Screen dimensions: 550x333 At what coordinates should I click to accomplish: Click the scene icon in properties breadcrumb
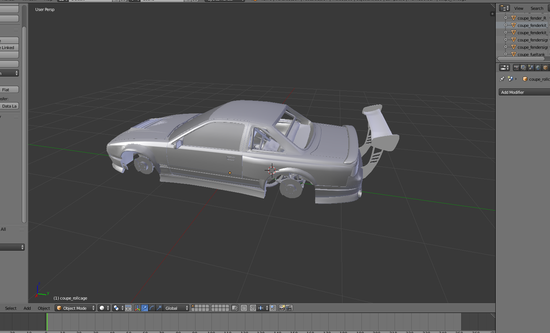[510, 79]
